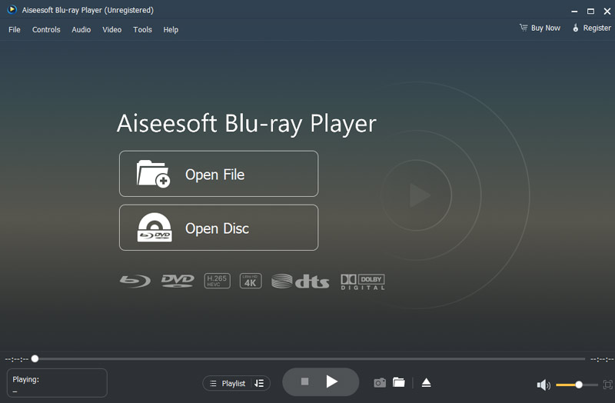Take a snapshot with camera icon
Image resolution: width=615 pixels, height=403 pixels.
(x=380, y=382)
